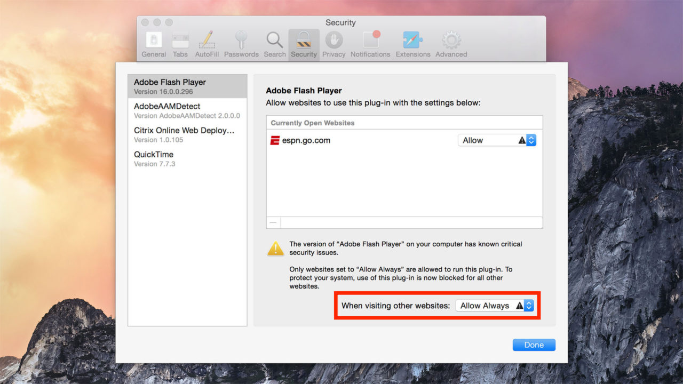This screenshot has height=384, width=683.
Task: Select Citrix Online Web Deployment plug-in
Action: pyautogui.click(x=187, y=134)
